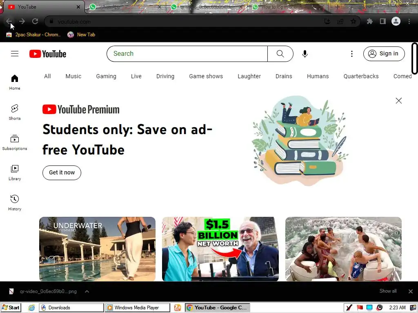Click Show all downloads
418x313 pixels.
pos(388,291)
